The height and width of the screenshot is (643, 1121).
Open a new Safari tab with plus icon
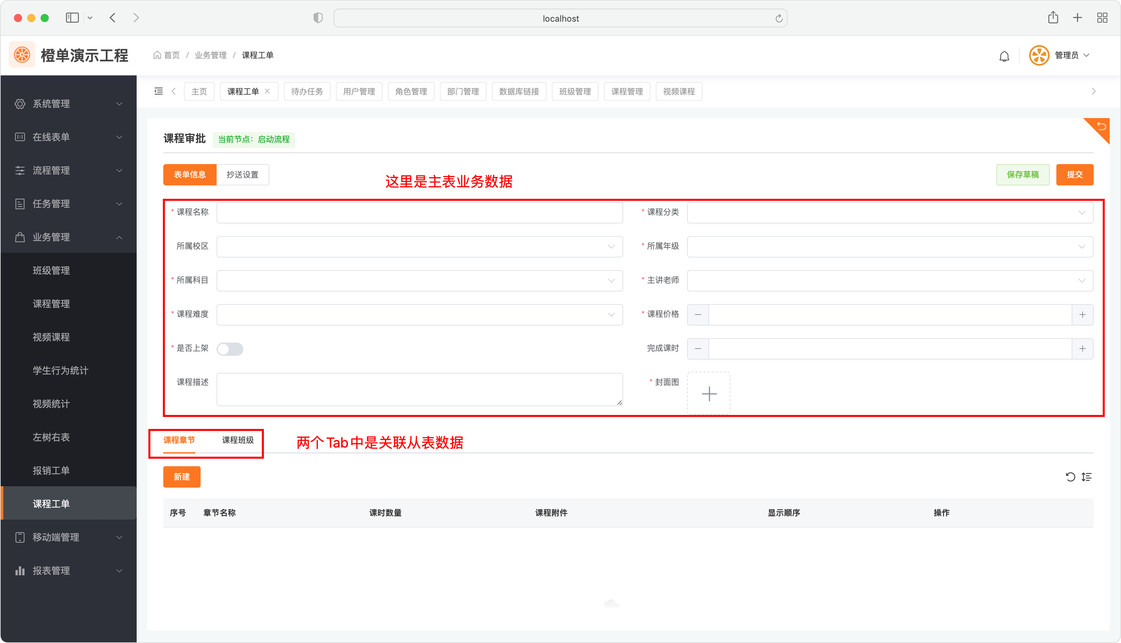point(1077,18)
